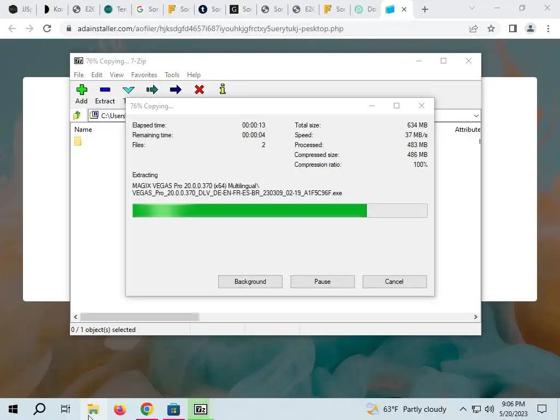
Task: Click the 9:06 PM clock in taskbar
Action: tap(513, 404)
